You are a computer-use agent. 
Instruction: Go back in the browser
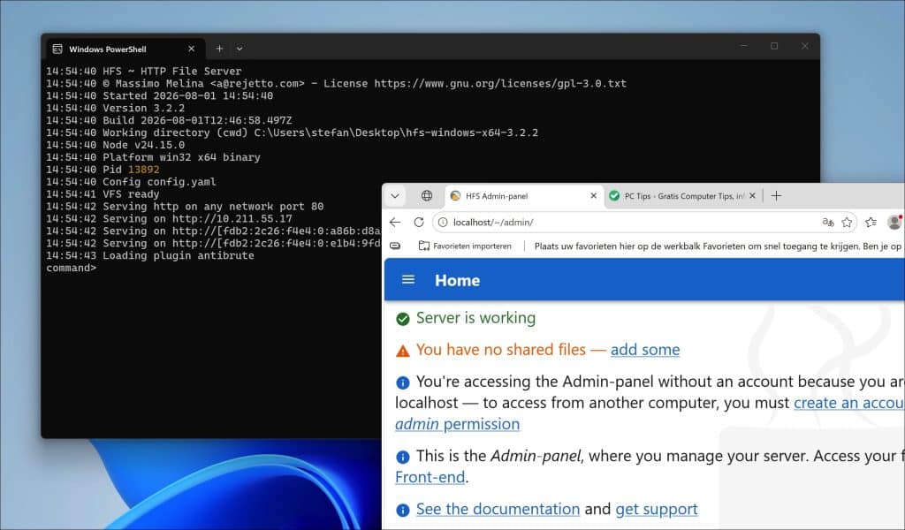(x=395, y=223)
